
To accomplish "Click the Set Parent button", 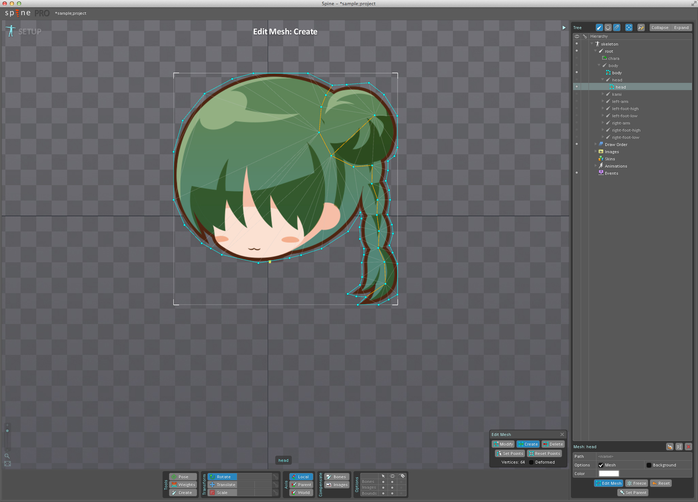I will [x=633, y=493].
